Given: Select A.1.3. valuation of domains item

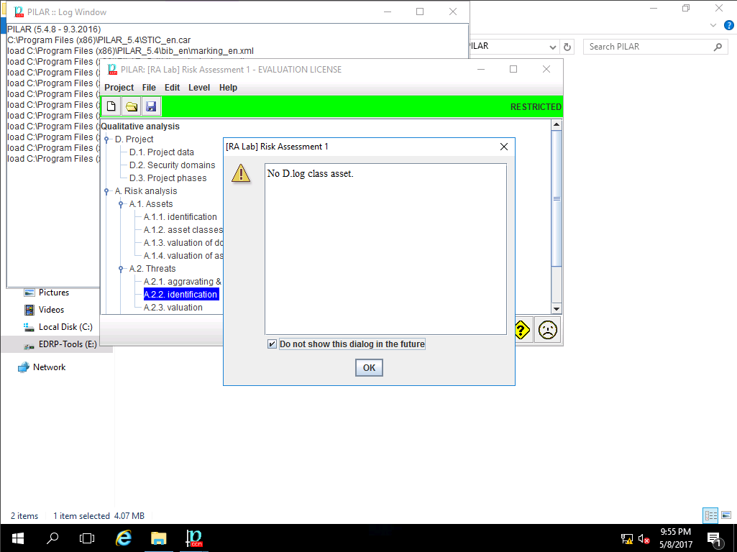Looking at the screenshot, I should click(x=183, y=243).
